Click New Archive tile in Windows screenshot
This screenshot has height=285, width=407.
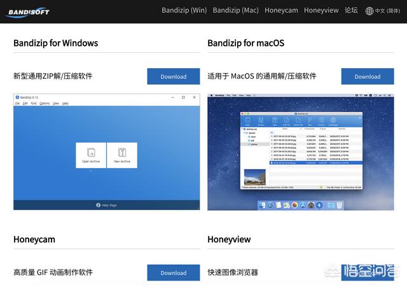pyautogui.click(x=122, y=155)
